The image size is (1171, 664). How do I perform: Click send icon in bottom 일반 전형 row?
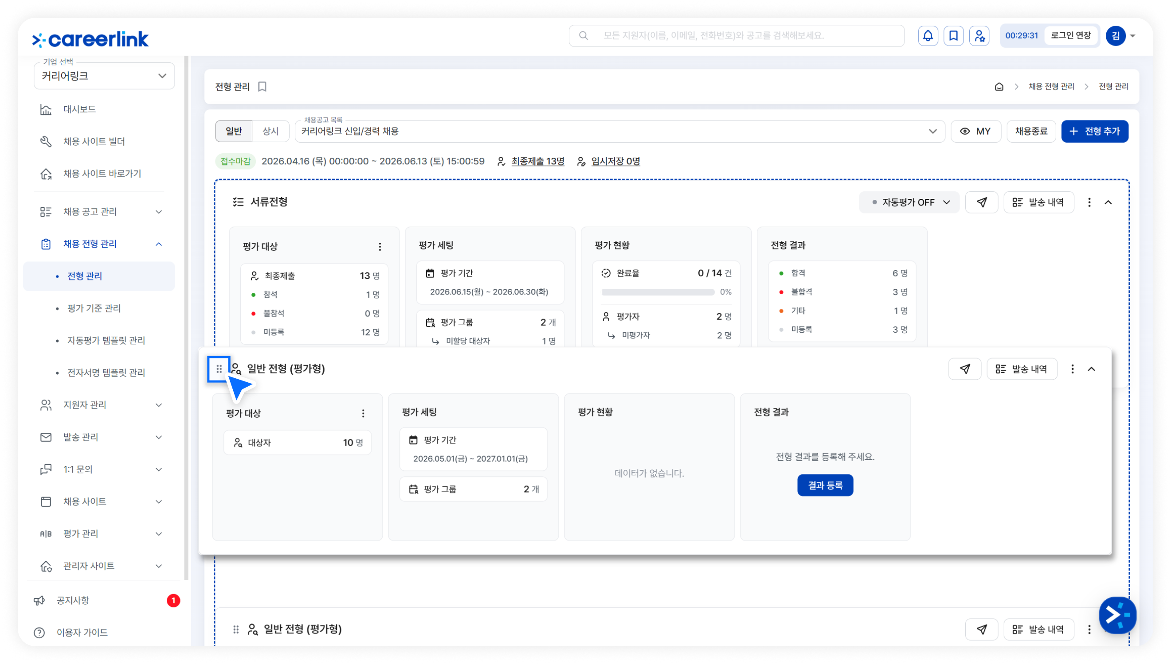[982, 629]
